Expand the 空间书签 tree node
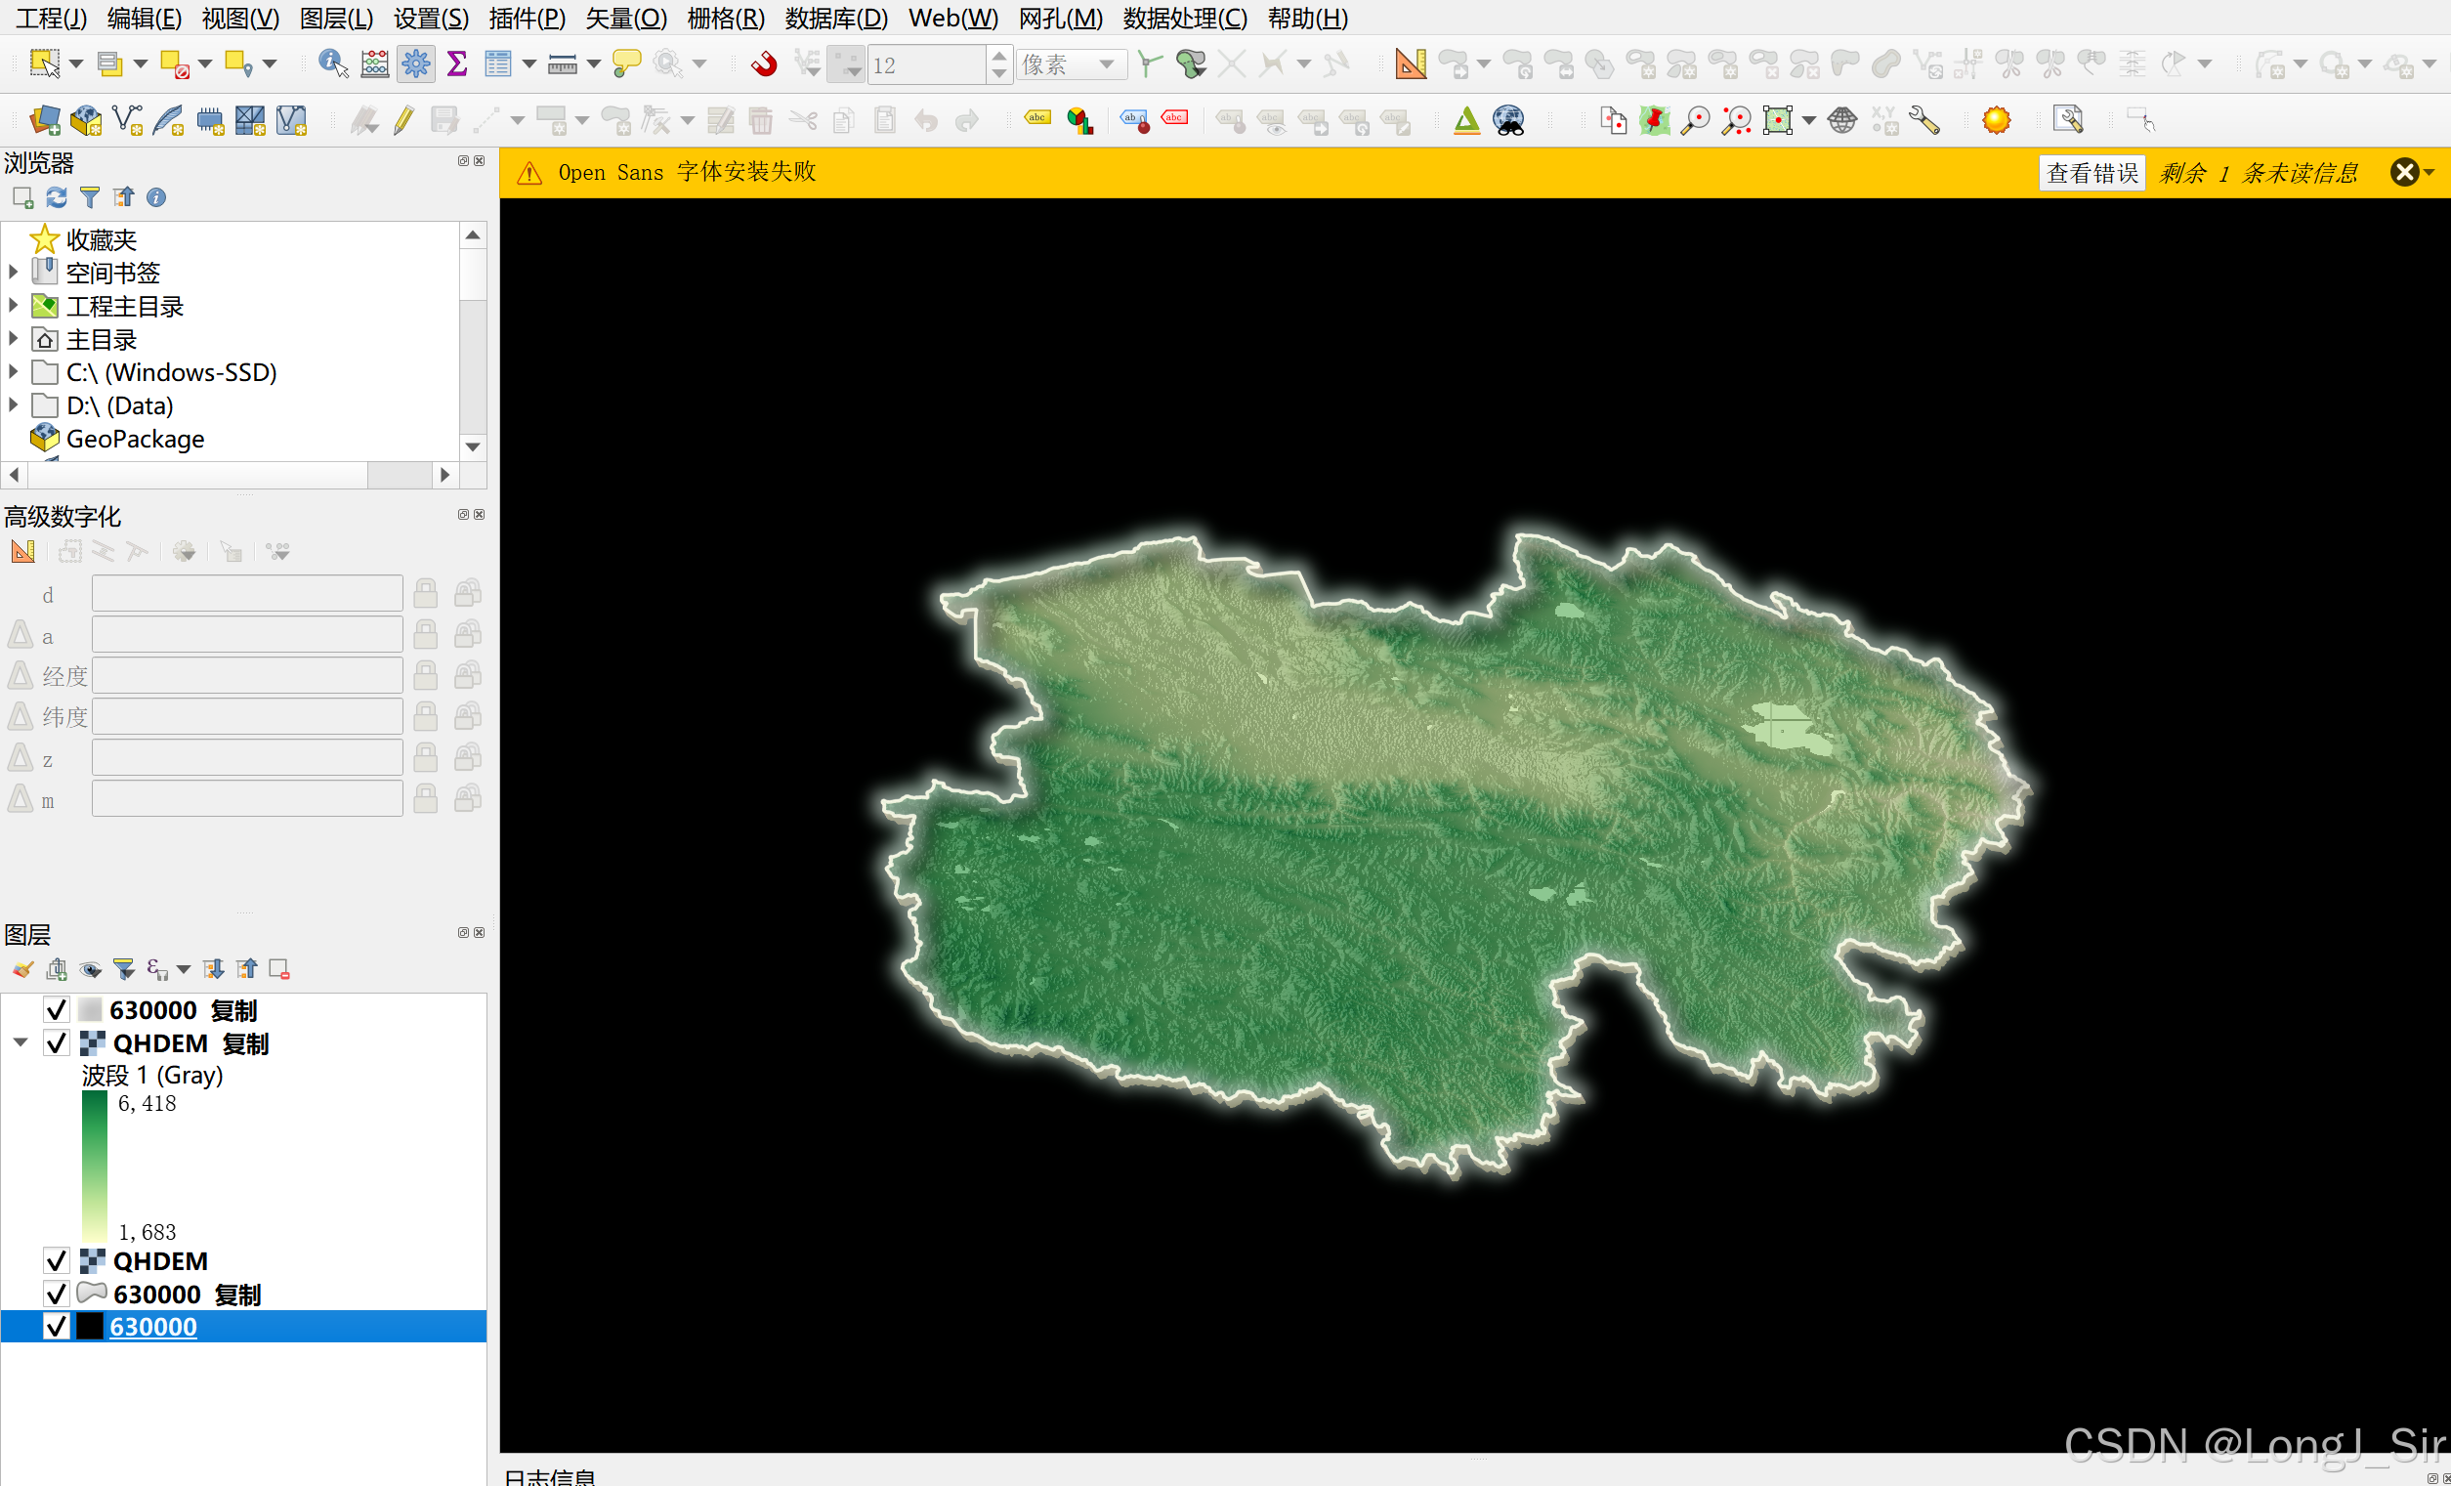Viewport: 2451px width, 1486px height. (x=13, y=273)
